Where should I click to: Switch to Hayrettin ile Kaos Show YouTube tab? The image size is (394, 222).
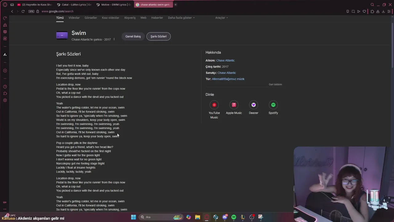(x=35, y=5)
